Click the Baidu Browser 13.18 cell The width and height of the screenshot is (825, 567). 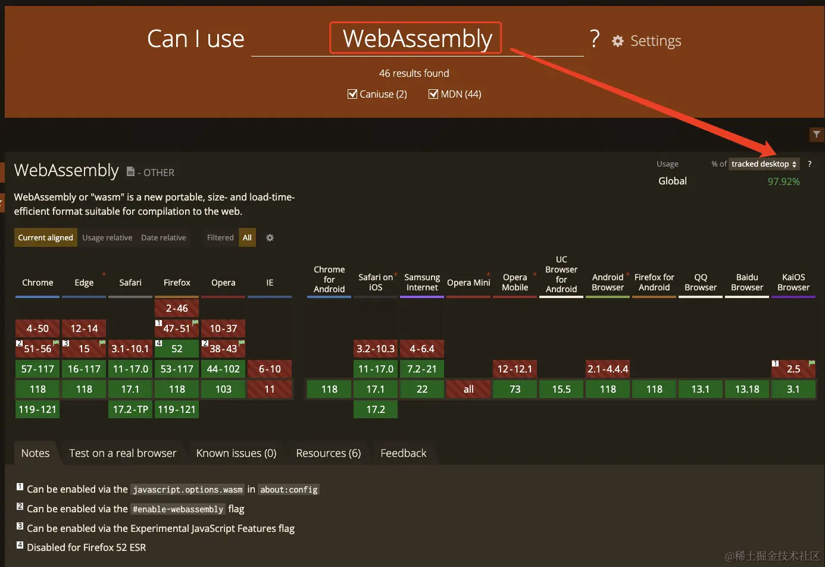pos(747,389)
